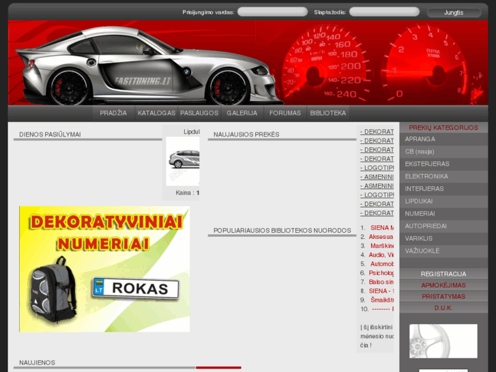Click the NAUJIENOS heading
The height and width of the screenshot is (372, 496).
click(37, 363)
